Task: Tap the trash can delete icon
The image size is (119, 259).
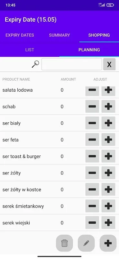Action: click(64, 243)
